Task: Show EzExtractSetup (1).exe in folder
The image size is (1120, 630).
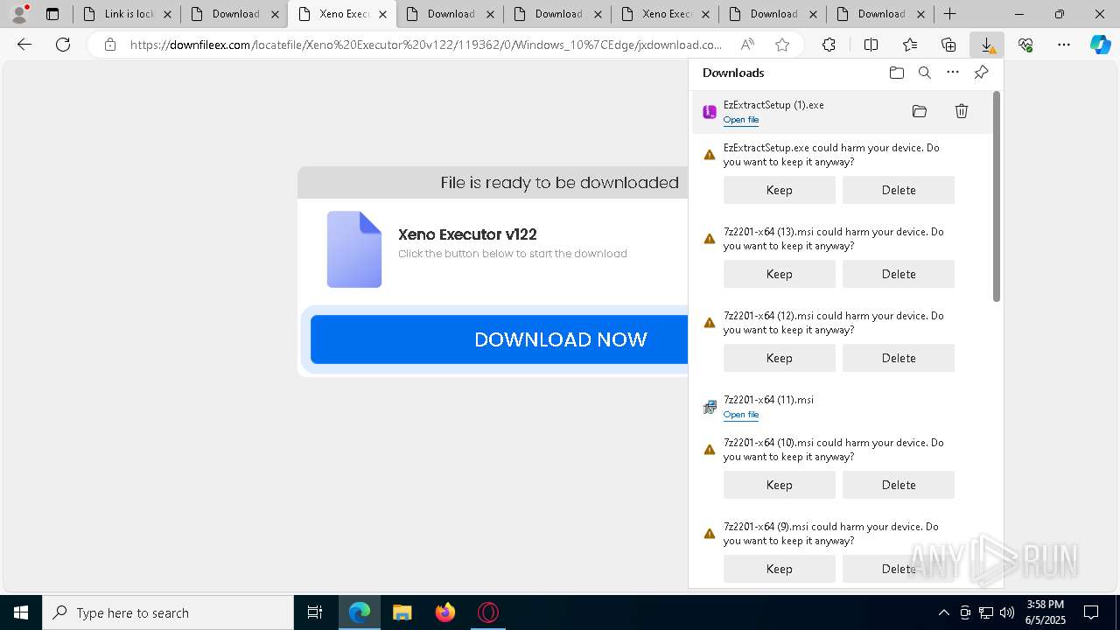Action: [x=919, y=111]
